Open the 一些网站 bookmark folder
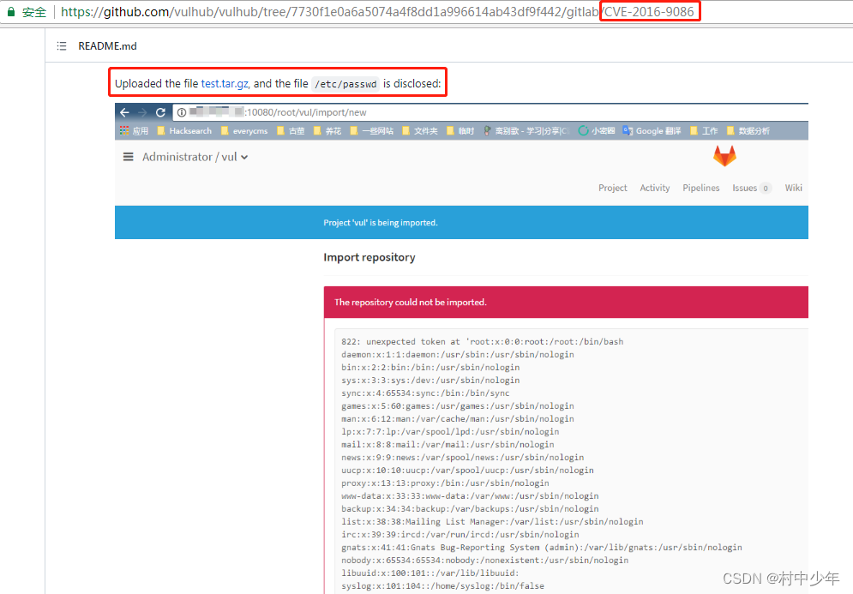 (x=371, y=130)
